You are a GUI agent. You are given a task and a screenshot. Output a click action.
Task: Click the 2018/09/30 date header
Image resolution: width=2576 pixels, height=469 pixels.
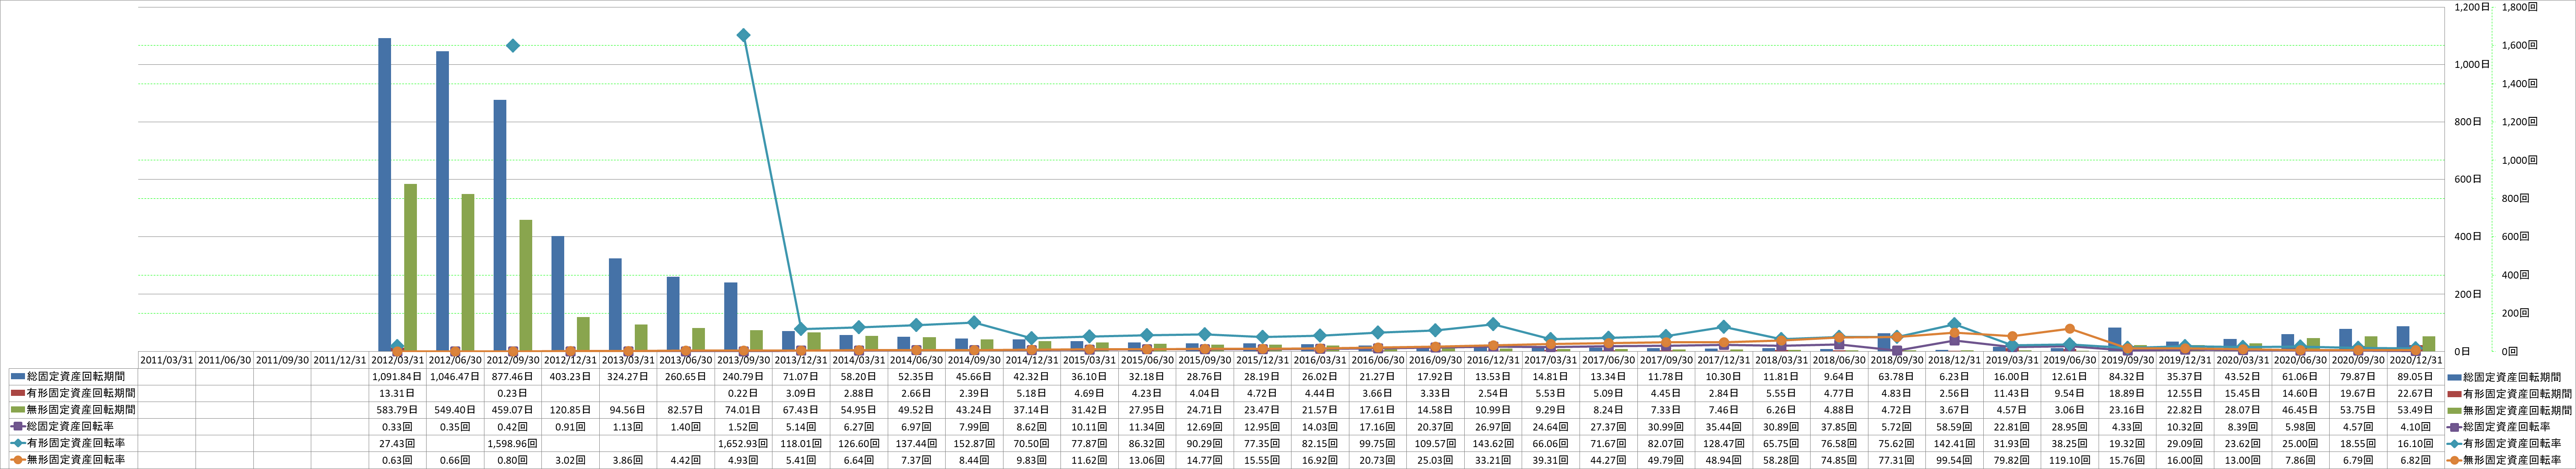coord(1898,360)
